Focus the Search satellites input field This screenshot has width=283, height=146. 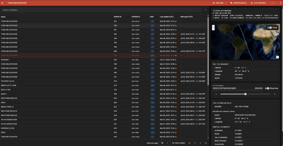point(101,10)
